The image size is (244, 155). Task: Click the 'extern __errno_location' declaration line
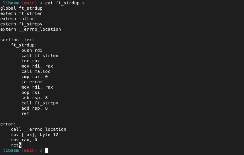coord(31,29)
